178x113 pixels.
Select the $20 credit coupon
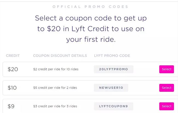166,69
